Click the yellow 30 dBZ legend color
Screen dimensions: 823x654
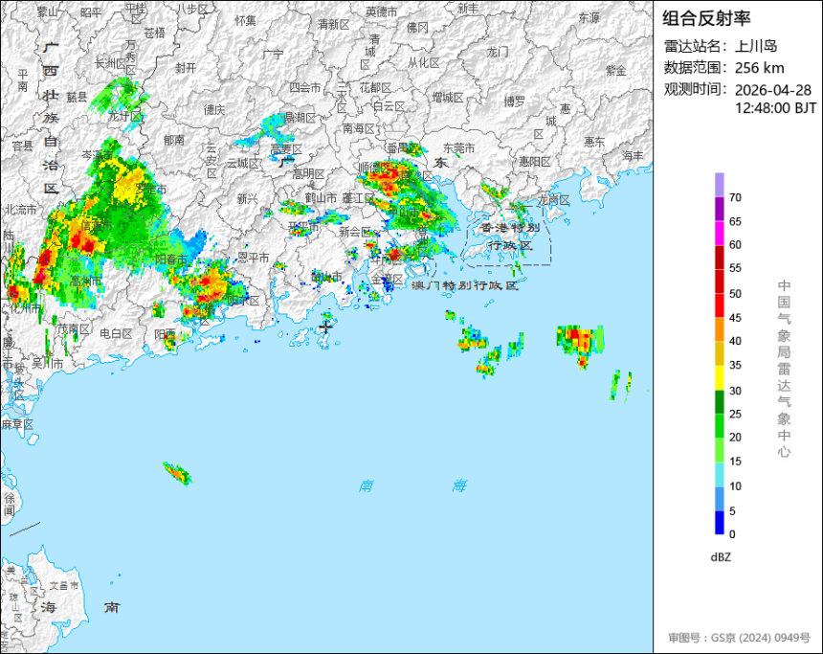coord(719,377)
